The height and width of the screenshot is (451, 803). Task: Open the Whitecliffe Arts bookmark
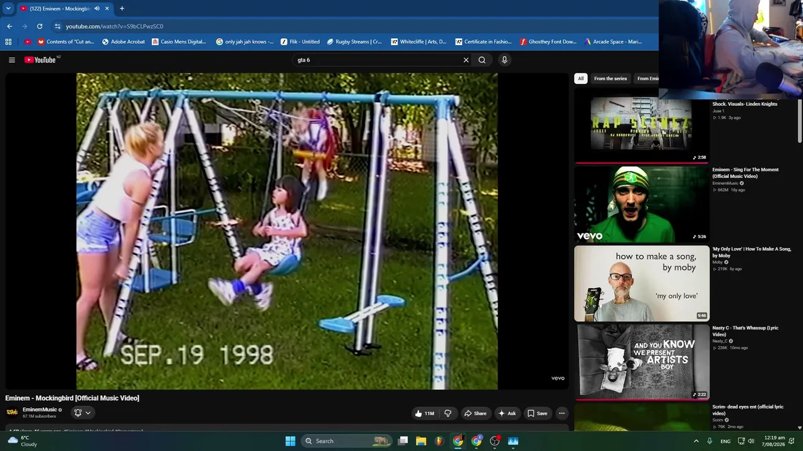tap(418, 42)
